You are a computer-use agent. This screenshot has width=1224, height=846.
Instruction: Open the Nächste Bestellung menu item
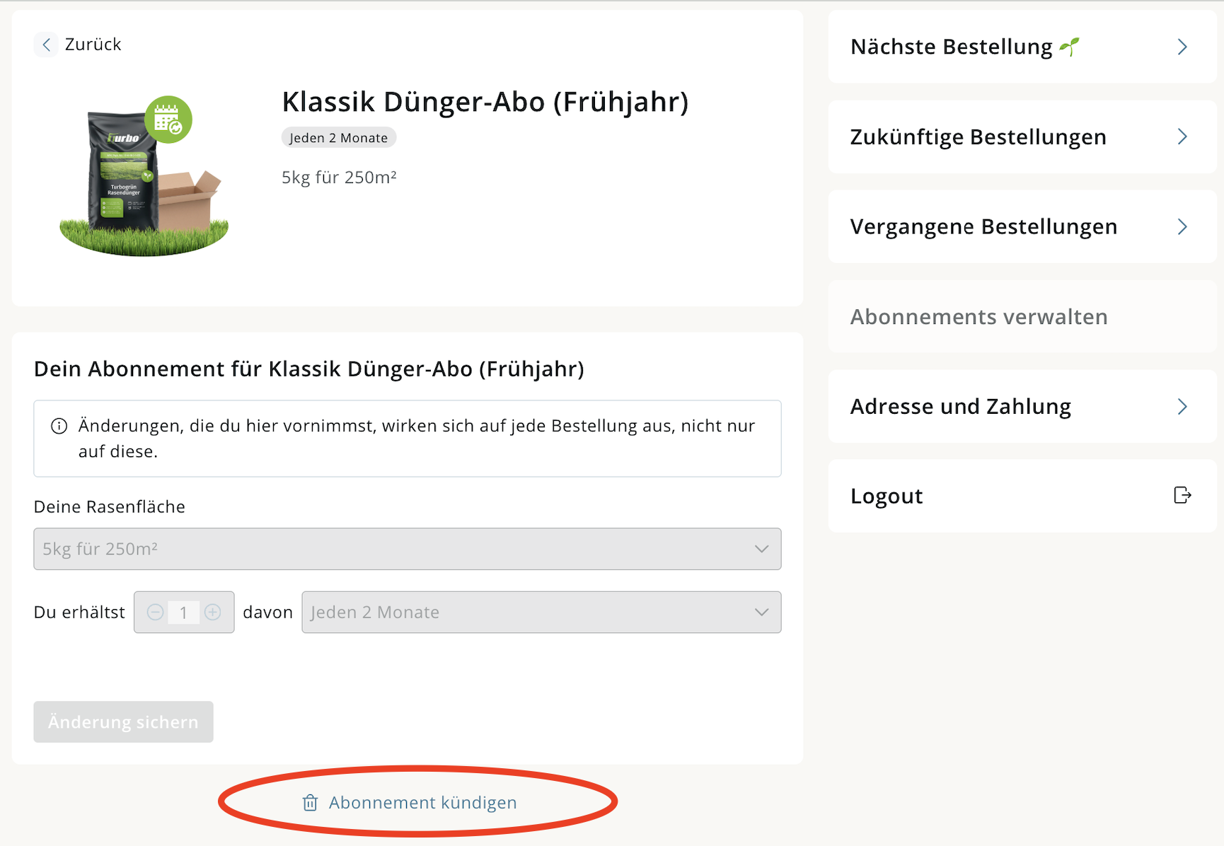point(1022,47)
